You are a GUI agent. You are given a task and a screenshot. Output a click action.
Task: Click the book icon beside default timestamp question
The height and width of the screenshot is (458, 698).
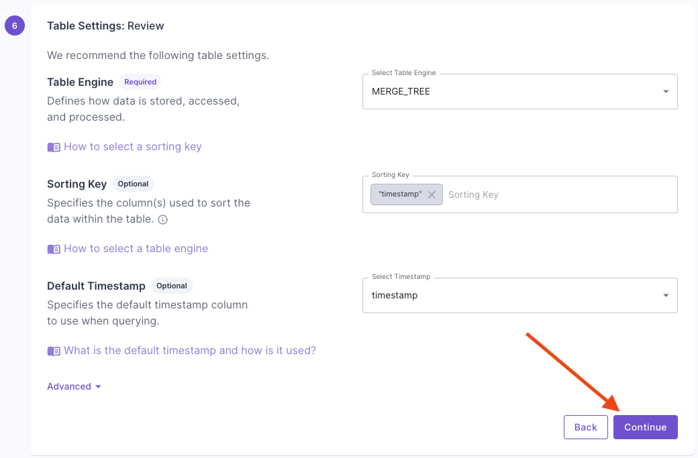click(54, 351)
